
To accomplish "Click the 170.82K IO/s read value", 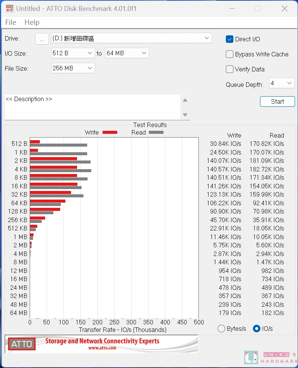I will (267, 144).
